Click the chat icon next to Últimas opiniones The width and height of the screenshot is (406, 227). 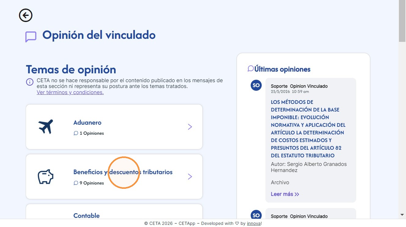click(251, 68)
